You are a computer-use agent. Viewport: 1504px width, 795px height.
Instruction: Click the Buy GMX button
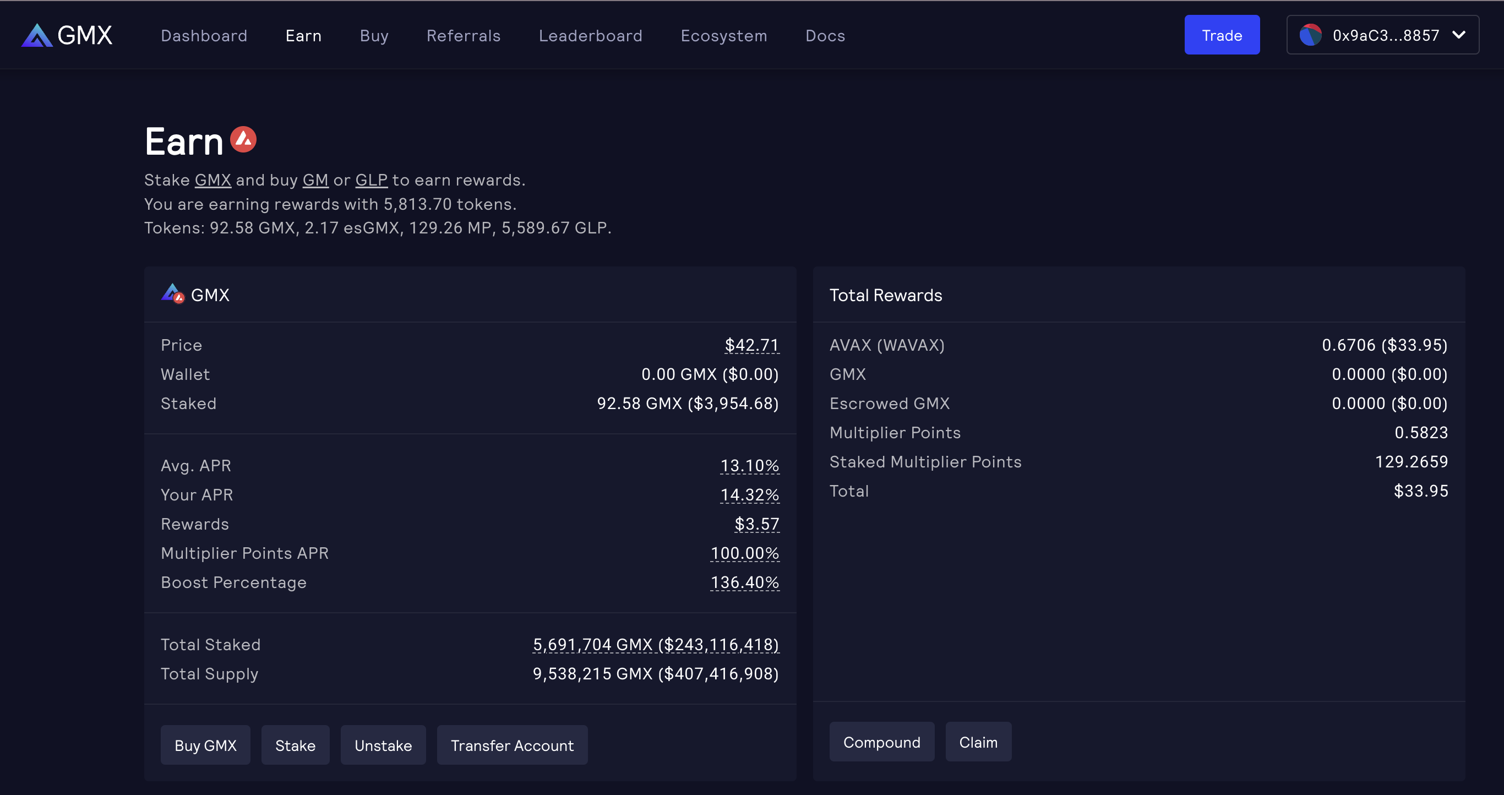[x=205, y=745]
